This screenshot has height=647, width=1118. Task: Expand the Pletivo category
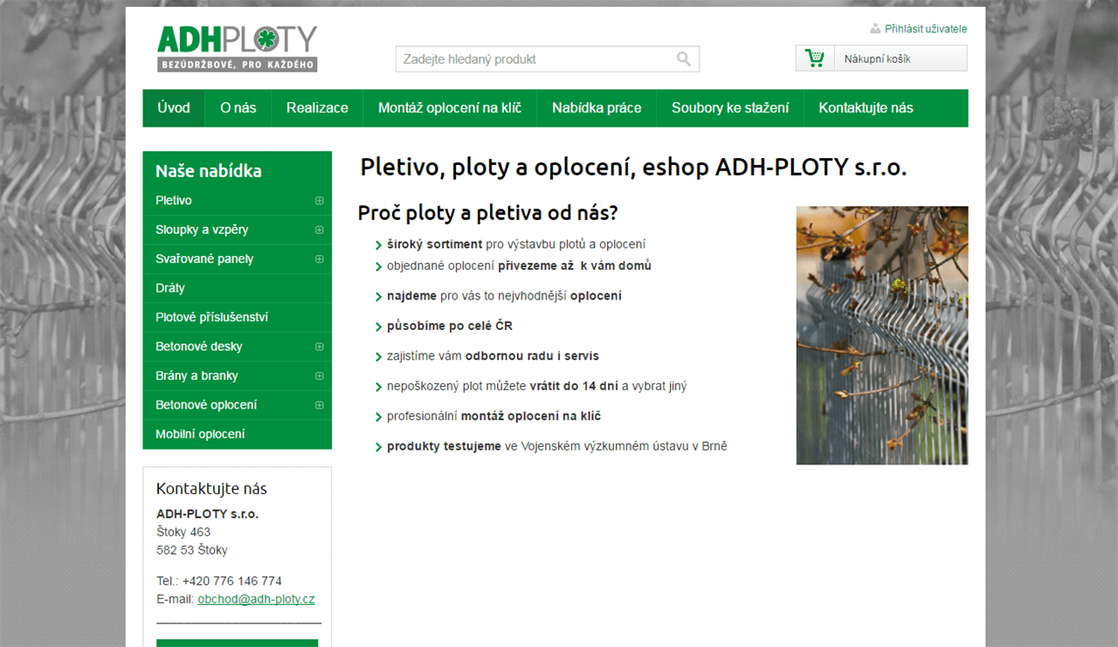tap(320, 201)
